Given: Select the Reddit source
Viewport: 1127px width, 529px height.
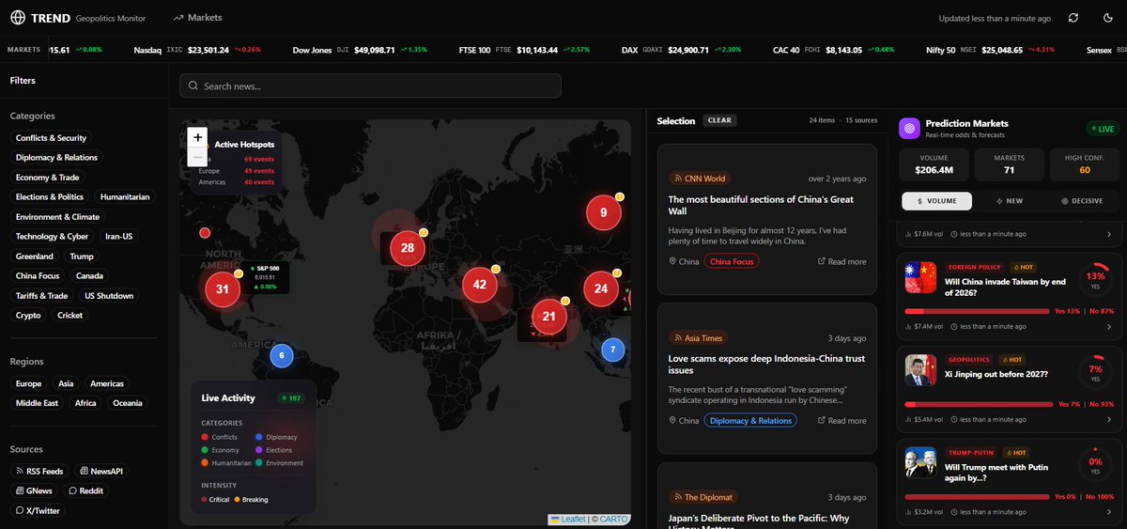Looking at the screenshot, I should coord(85,490).
